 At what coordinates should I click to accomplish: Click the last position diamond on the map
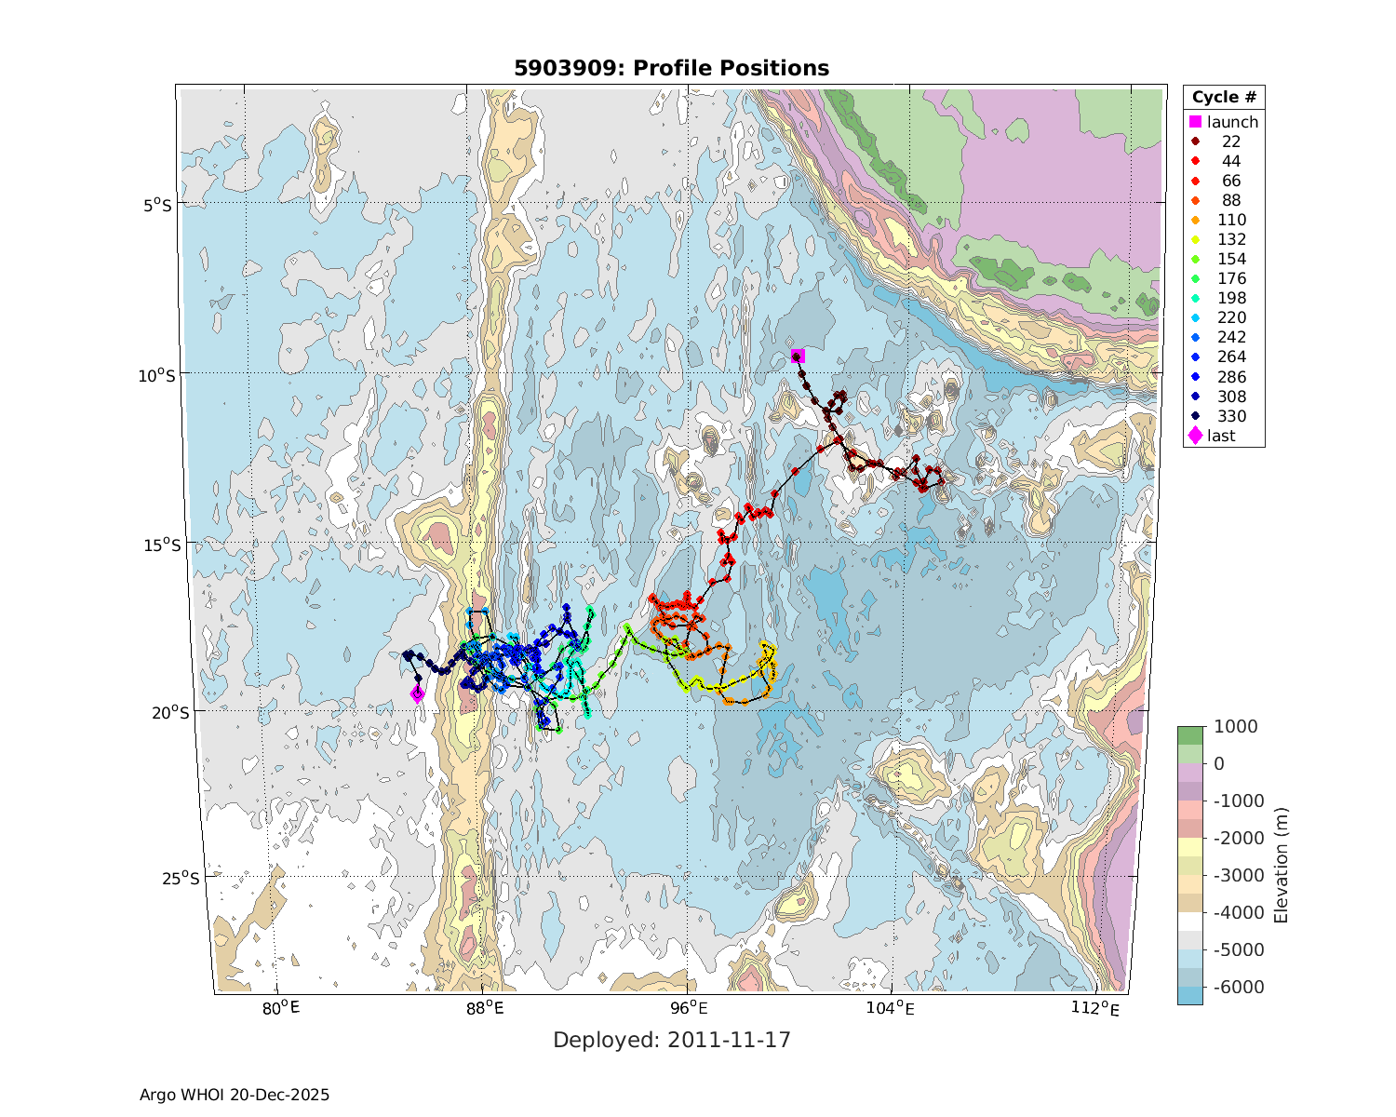[417, 693]
